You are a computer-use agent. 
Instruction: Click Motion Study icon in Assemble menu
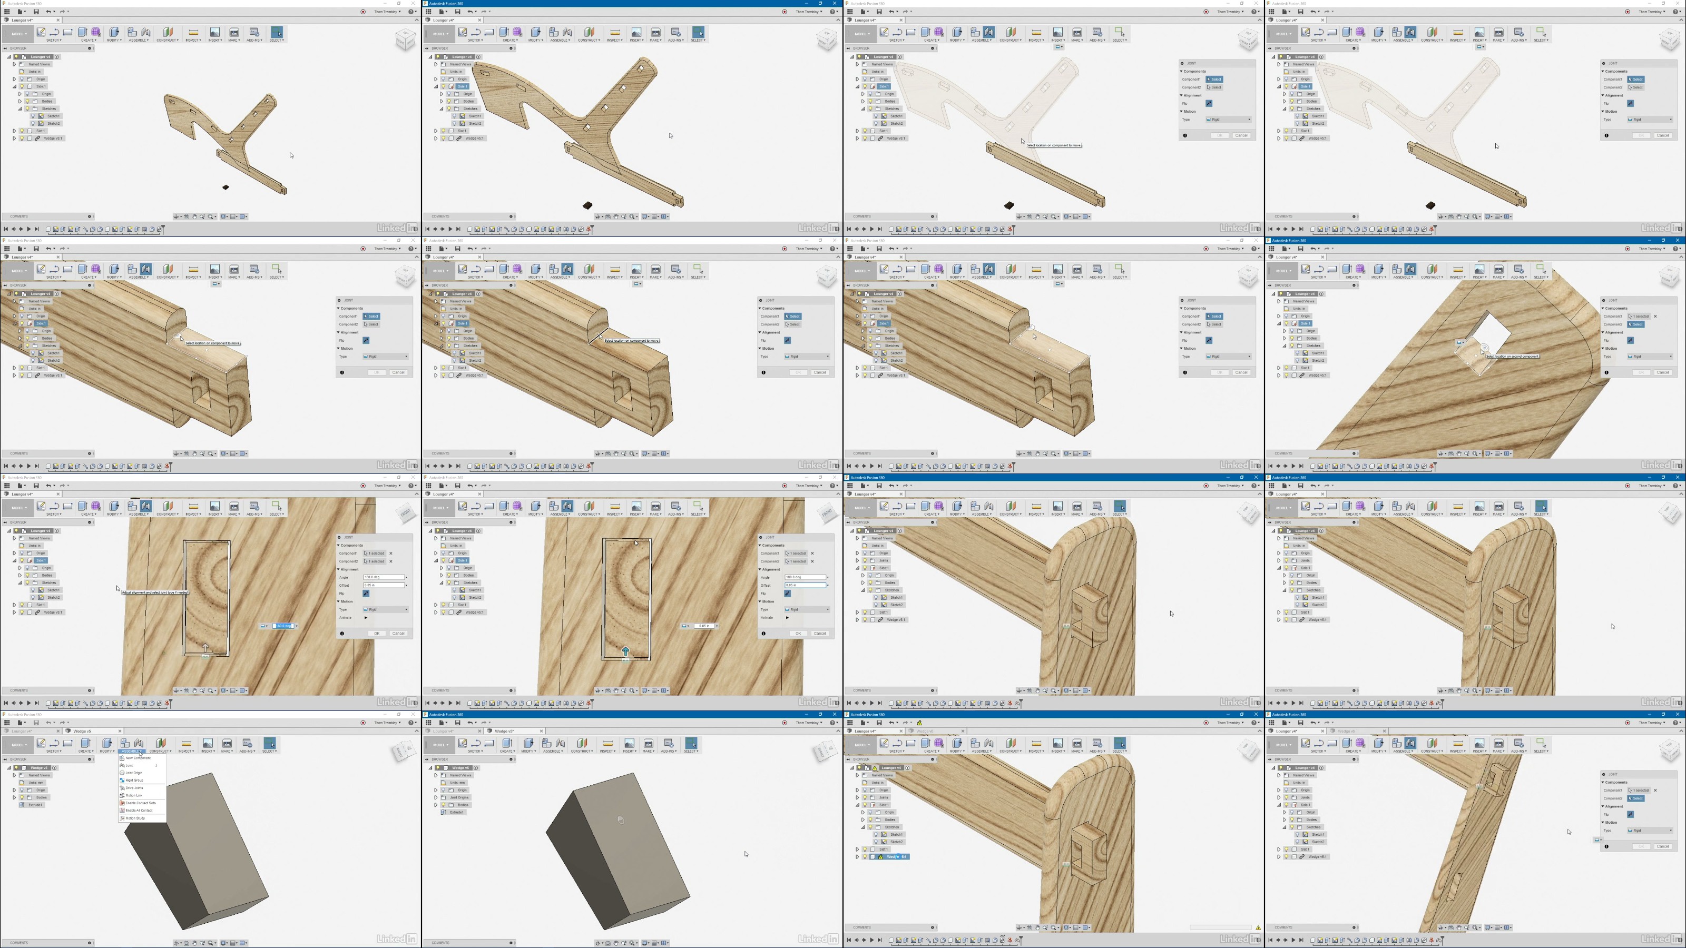[122, 818]
